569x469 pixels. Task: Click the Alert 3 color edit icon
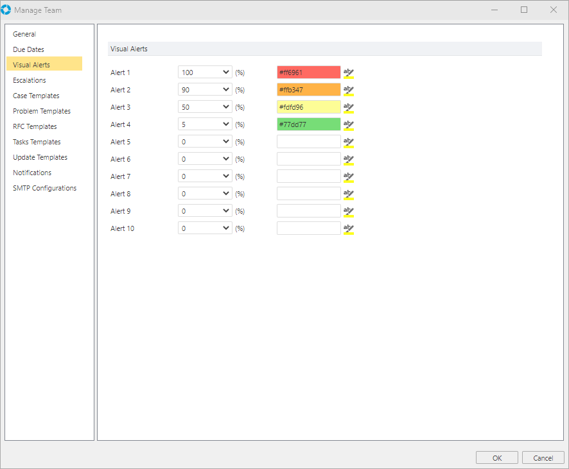349,107
